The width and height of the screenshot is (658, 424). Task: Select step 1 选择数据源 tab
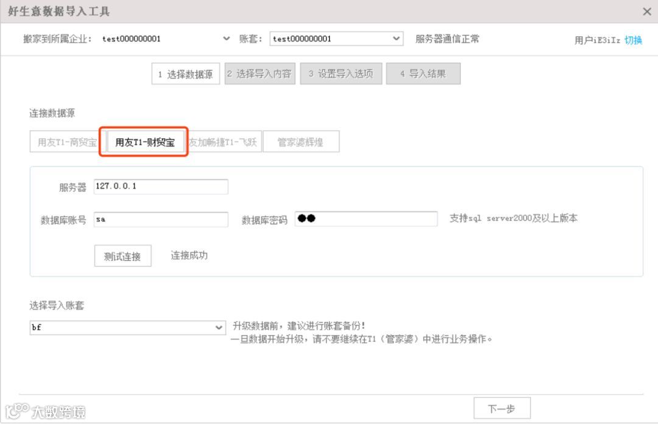185,74
